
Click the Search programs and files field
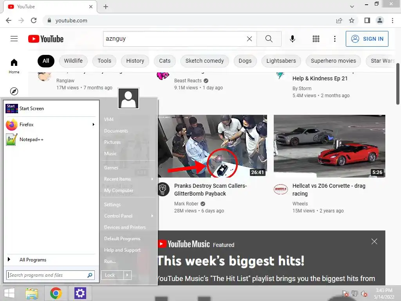(51, 275)
